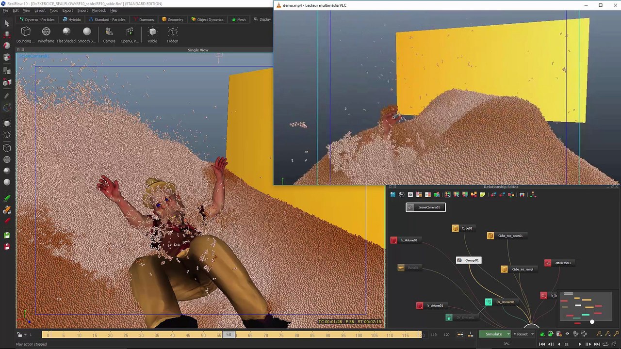Choose the scale cube tool in left toolbar
The height and width of the screenshot is (349, 621).
[x=7, y=58]
